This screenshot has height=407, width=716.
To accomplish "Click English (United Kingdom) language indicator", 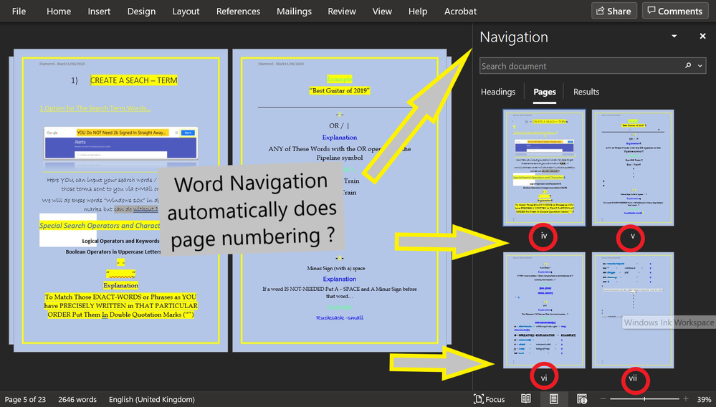I will coord(152,399).
